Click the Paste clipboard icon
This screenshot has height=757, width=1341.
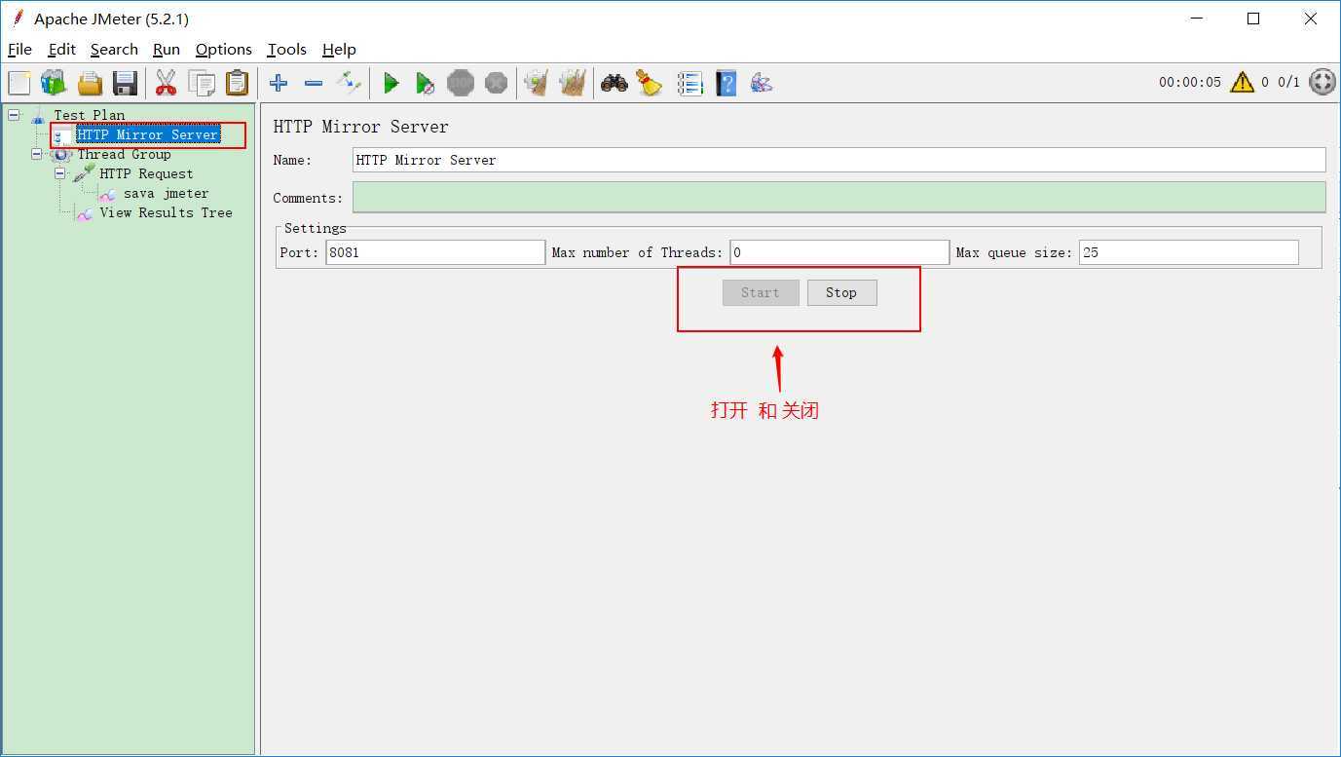pos(237,83)
